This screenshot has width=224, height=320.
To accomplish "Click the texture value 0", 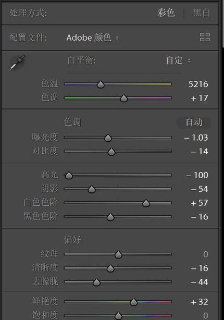I will point(206,254).
